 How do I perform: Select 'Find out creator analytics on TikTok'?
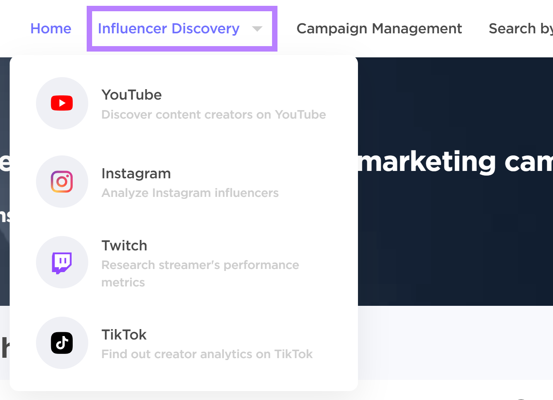coord(207,354)
